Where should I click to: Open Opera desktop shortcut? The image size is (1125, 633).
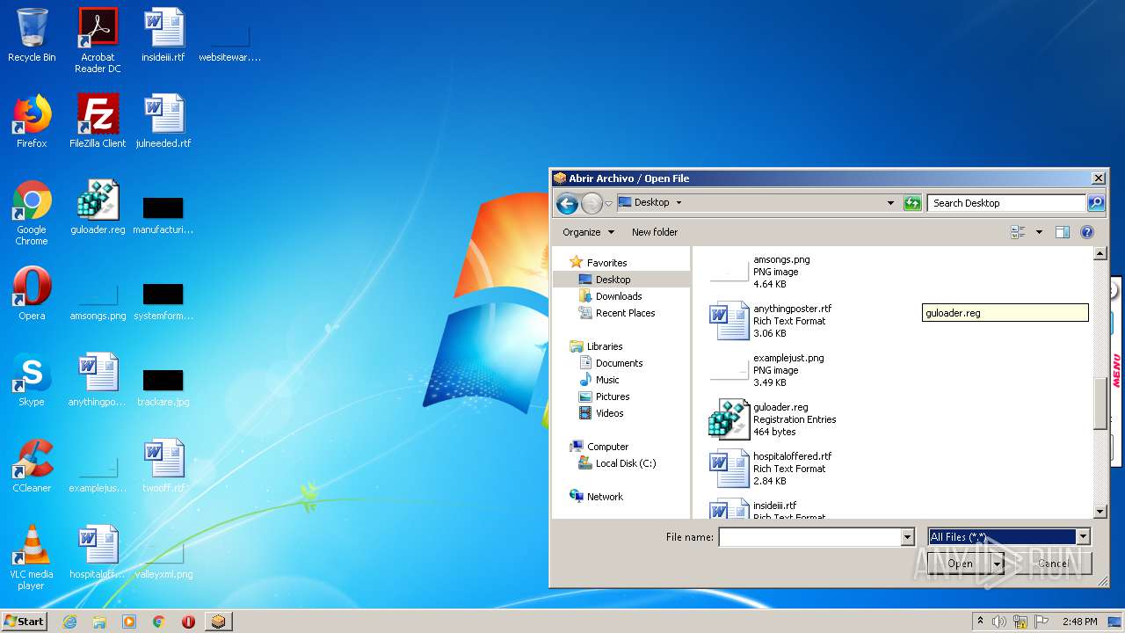tap(32, 295)
